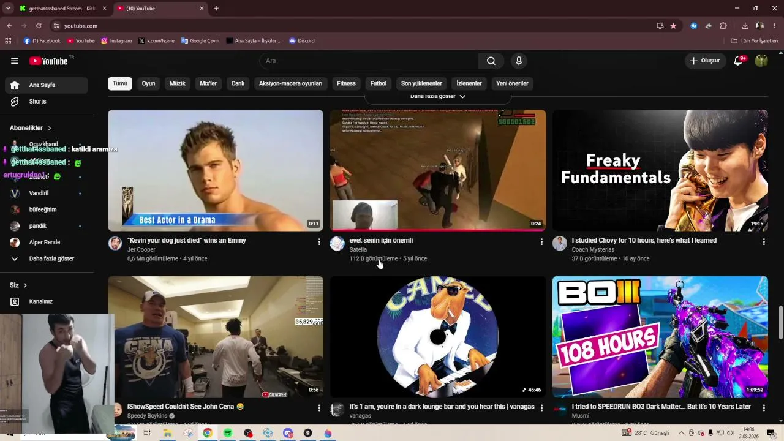Play the "108 HOURS" BO3 thumbnail
The width and height of the screenshot is (784, 441).
660,336
